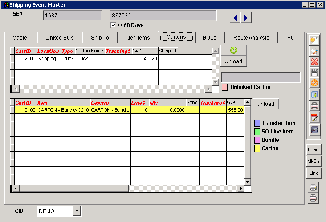
Task: Select the Linked SOs tab
Action: point(60,38)
